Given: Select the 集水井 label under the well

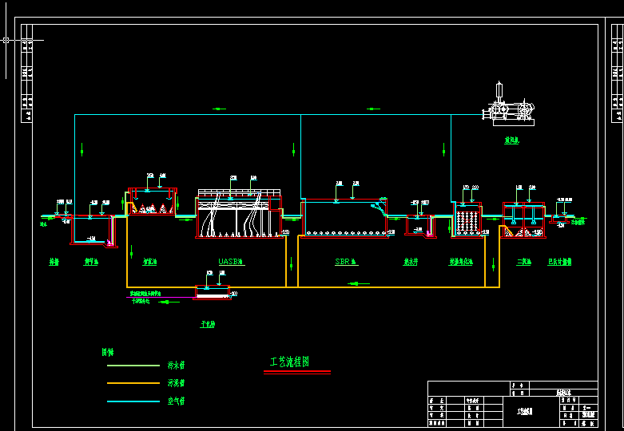Looking at the screenshot, I should tap(411, 262).
